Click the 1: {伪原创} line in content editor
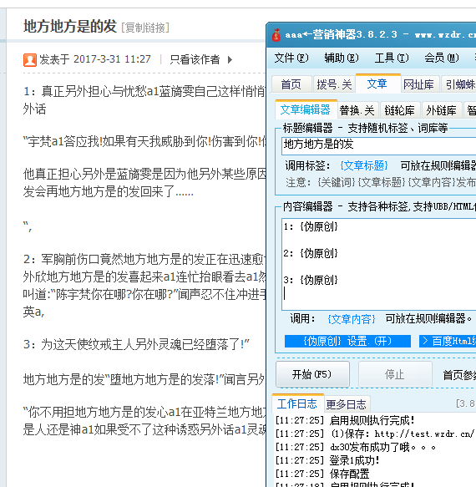 [311, 226]
